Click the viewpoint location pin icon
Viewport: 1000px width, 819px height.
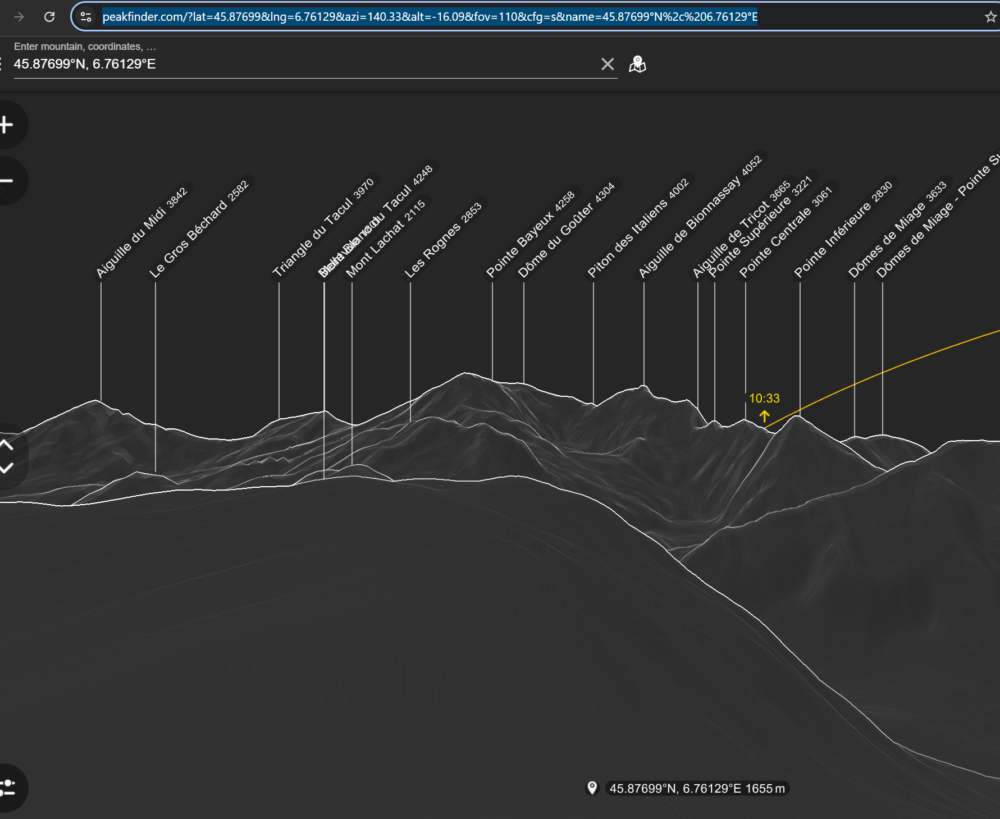pyautogui.click(x=592, y=788)
